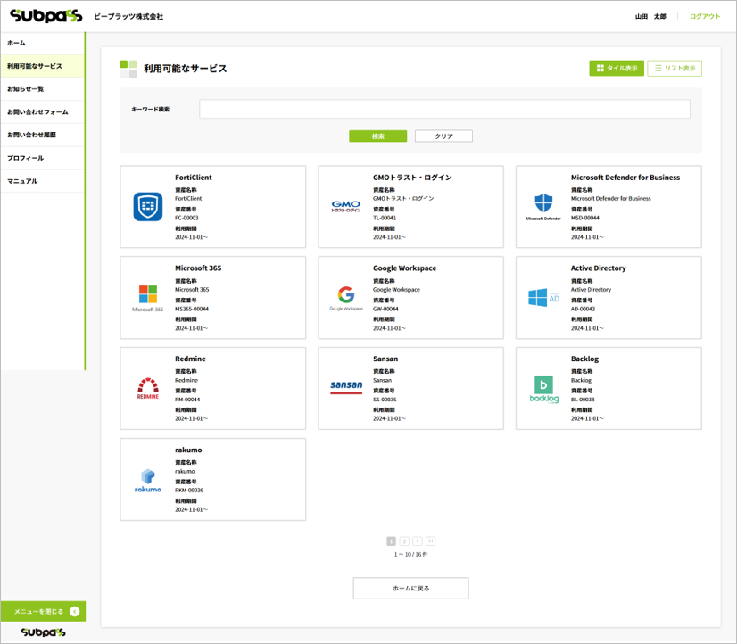Open the Active Directory Windows logo
Image resolution: width=737 pixels, height=644 pixels.
coord(543,298)
